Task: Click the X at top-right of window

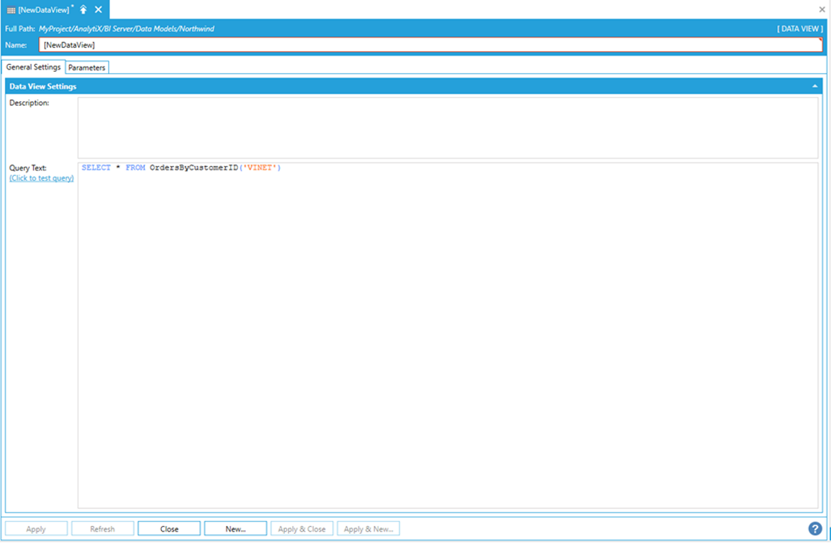Action: coord(822,10)
